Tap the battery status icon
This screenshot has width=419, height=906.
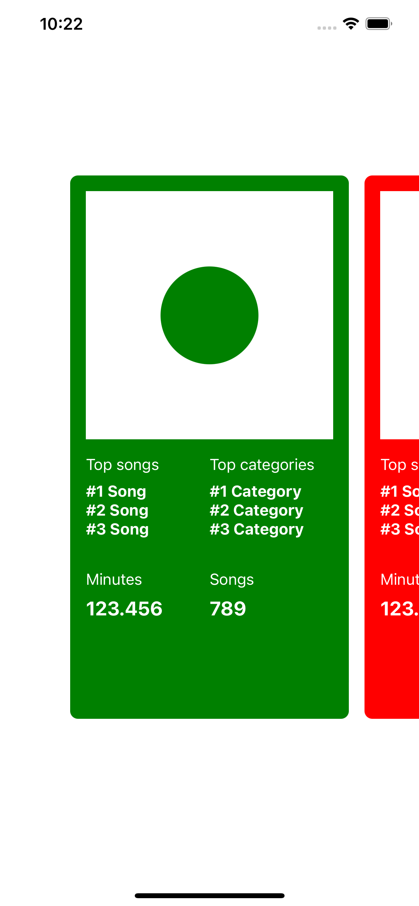point(378,23)
